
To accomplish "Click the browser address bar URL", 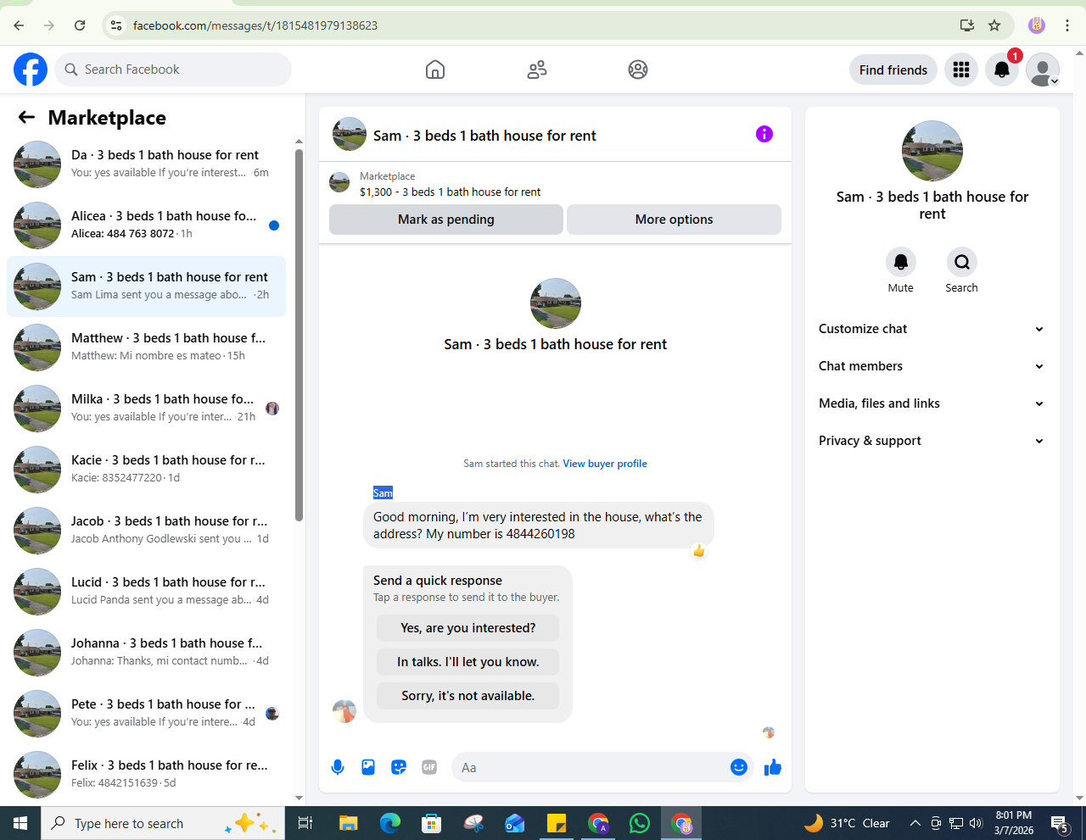I will pos(255,25).
